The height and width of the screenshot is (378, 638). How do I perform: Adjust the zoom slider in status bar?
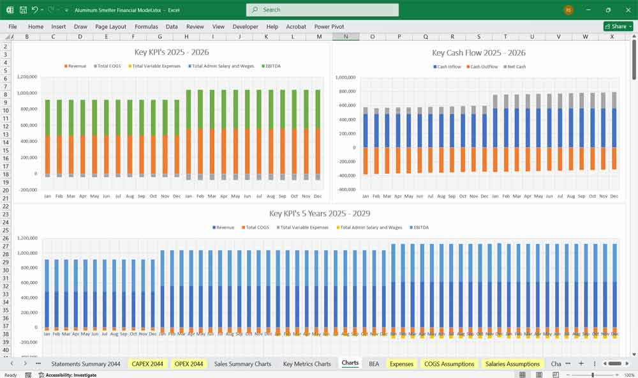pyautogui.click(x=593, y=375)
